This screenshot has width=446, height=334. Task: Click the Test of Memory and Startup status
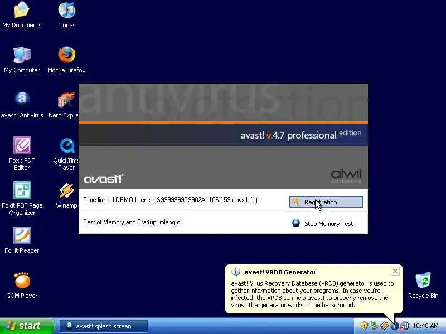pyautogui.click(x=133, y=222)
